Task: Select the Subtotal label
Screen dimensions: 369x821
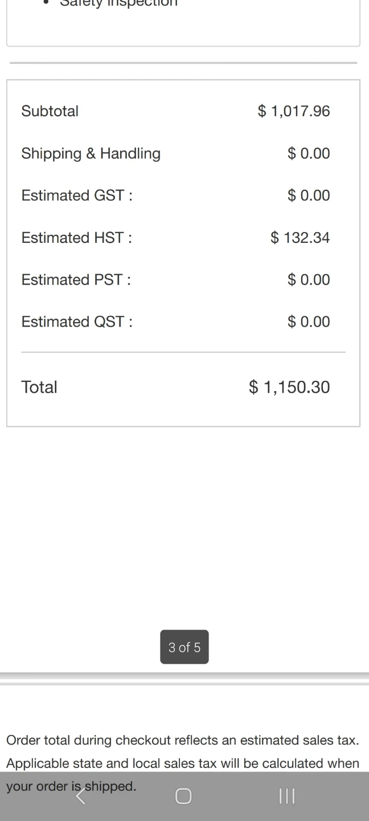Action: [50, 111]
